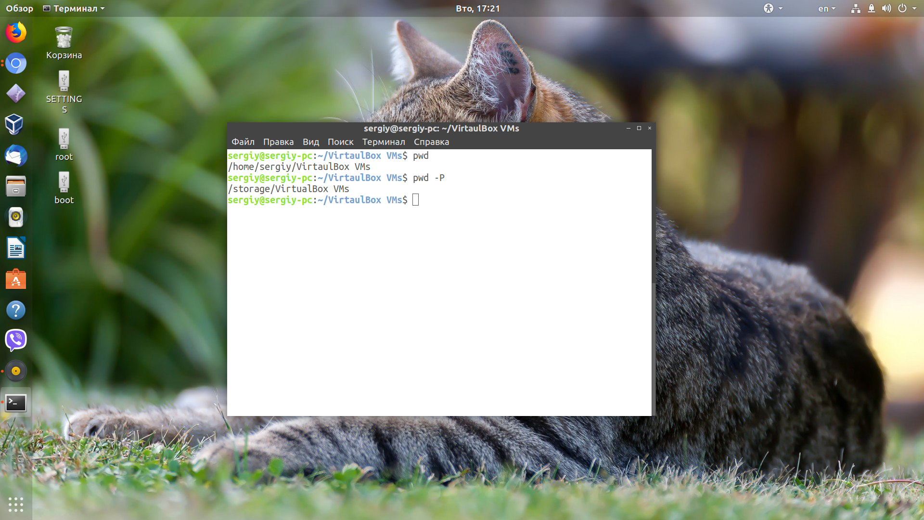This screenshot has width=924, height=520.
Task: Click the power icon in top bar
Action: click(x=902, y=8)
